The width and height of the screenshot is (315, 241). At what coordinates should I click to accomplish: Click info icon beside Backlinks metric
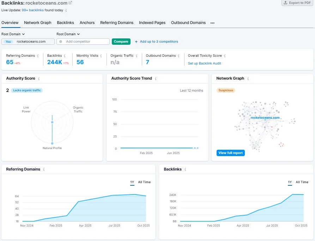coord(65,56)
